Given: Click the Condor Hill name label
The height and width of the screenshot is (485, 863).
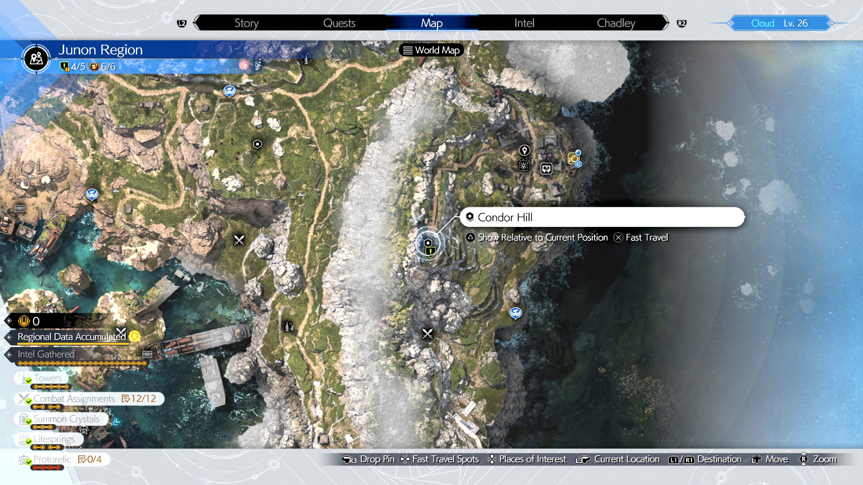Looking at the screenshot, I should [505, 217].
